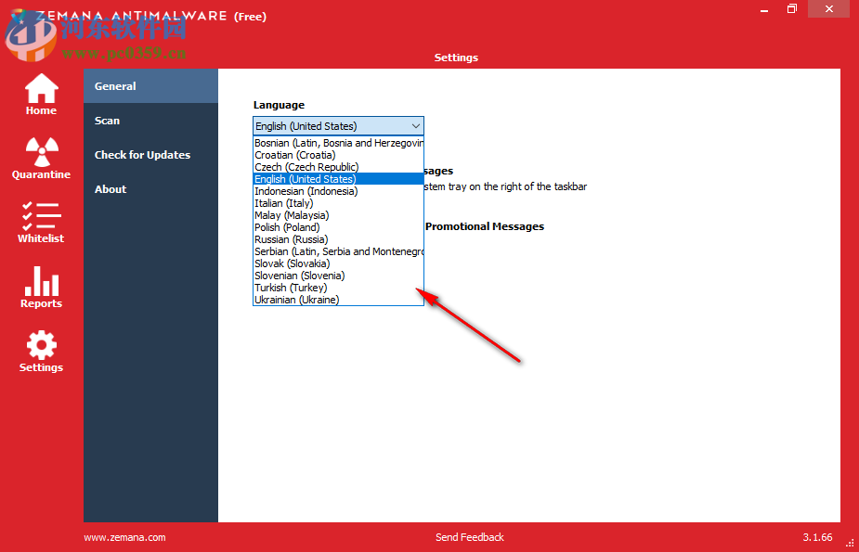This screenshot has width=859, height=552.
Task: Click the resize grip in bottom-right corner
Action: (x=851, y=543)
